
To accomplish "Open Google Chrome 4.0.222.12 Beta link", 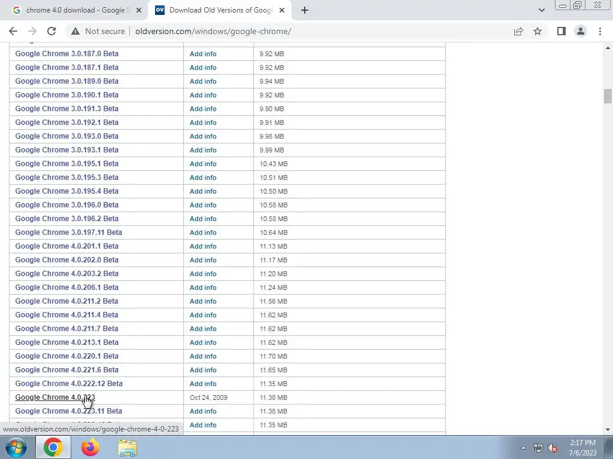I will (x=69, y=384).
